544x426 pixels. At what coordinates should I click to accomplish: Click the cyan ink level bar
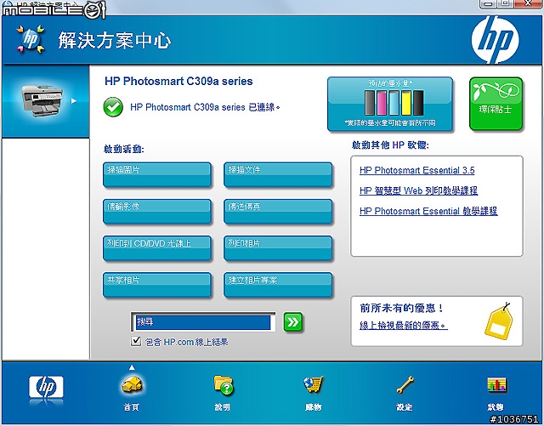tap(394, 102)
